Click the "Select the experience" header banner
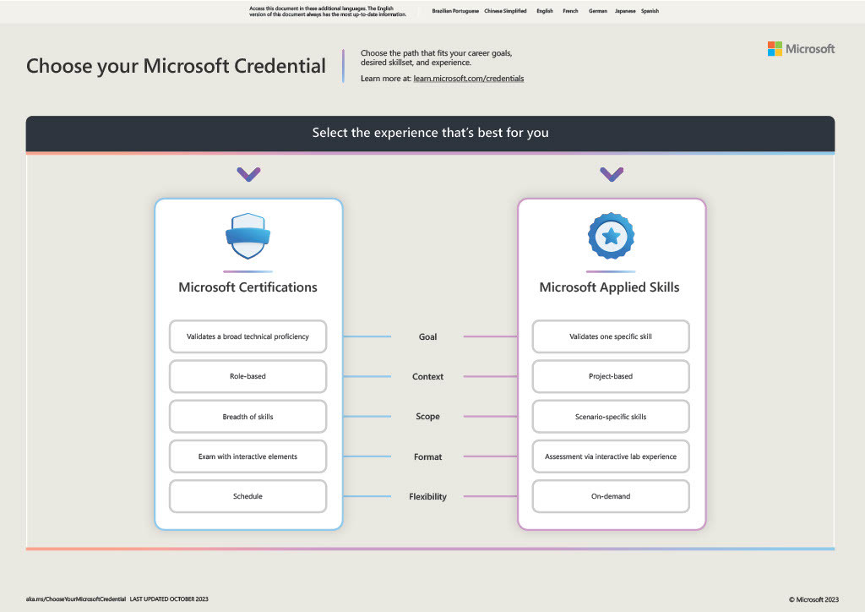The height and width of the screenshot is (612, 865). click(x=430, y=133)
